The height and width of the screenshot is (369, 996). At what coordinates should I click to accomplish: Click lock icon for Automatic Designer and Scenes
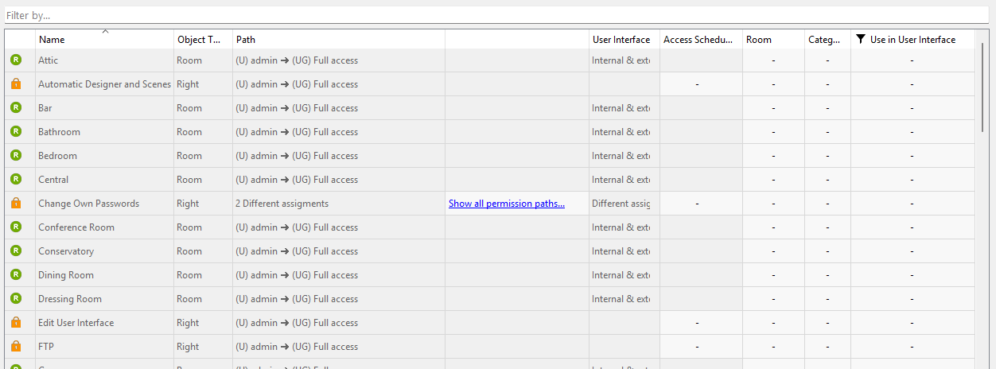(16, 84)
